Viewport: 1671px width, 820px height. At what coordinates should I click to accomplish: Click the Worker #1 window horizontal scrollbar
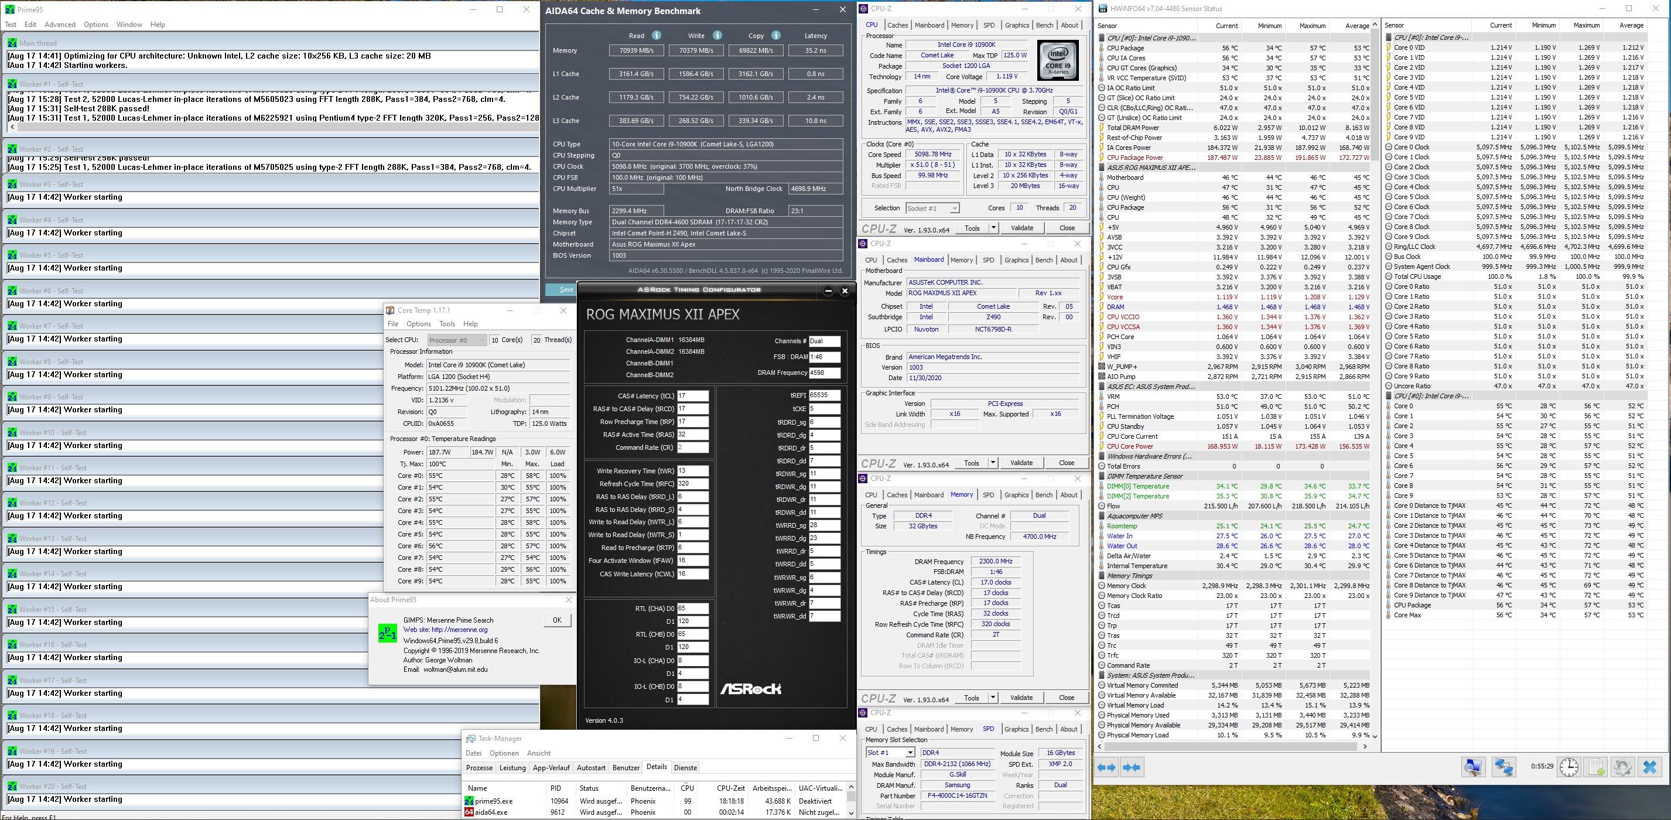pos(273,127)
